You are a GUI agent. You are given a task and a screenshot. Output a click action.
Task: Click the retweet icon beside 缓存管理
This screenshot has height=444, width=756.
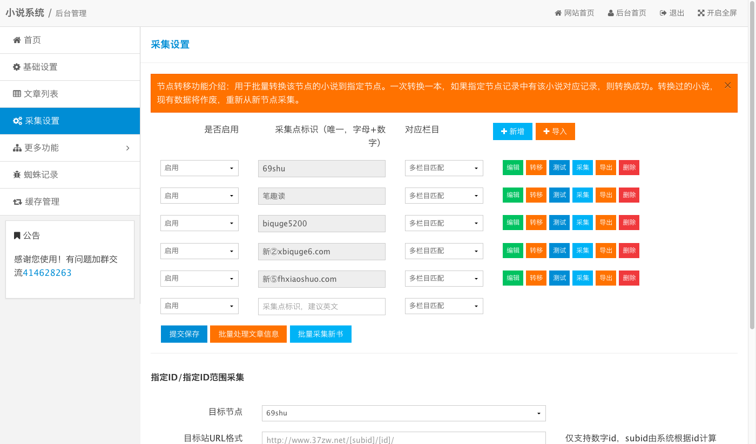17,202
